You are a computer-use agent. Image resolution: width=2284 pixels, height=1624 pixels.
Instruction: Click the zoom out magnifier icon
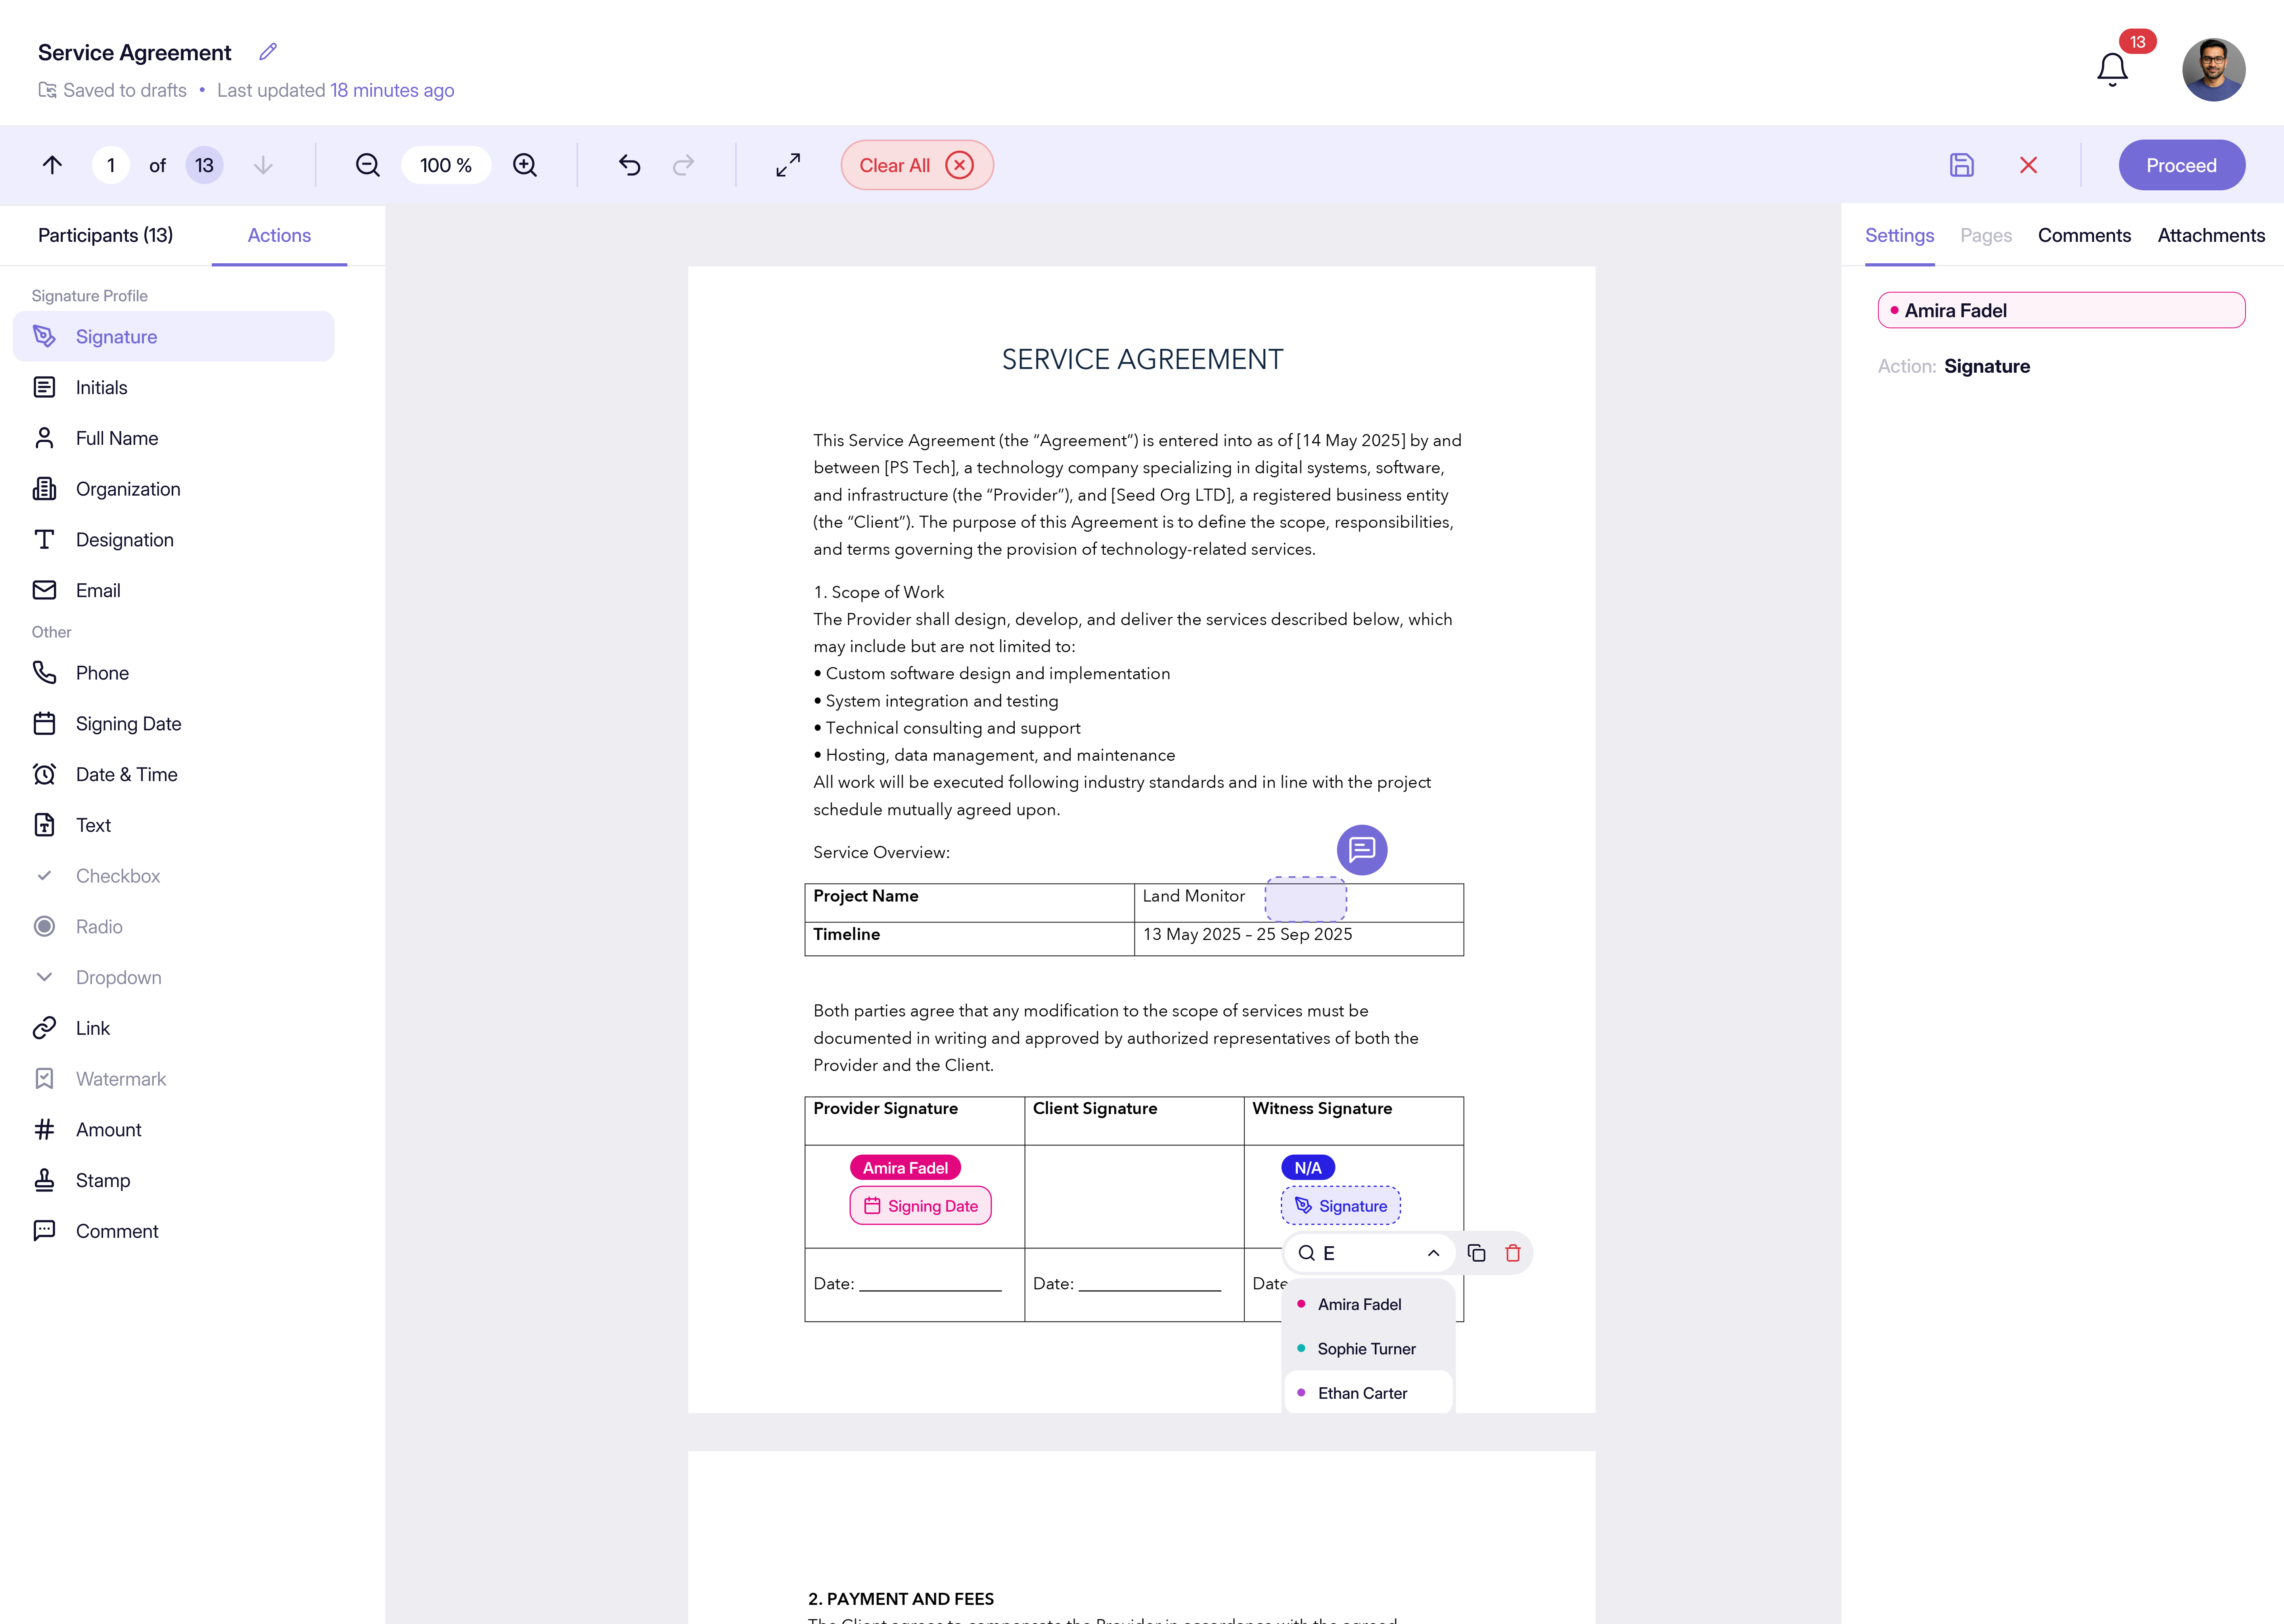tap(367, 165)
